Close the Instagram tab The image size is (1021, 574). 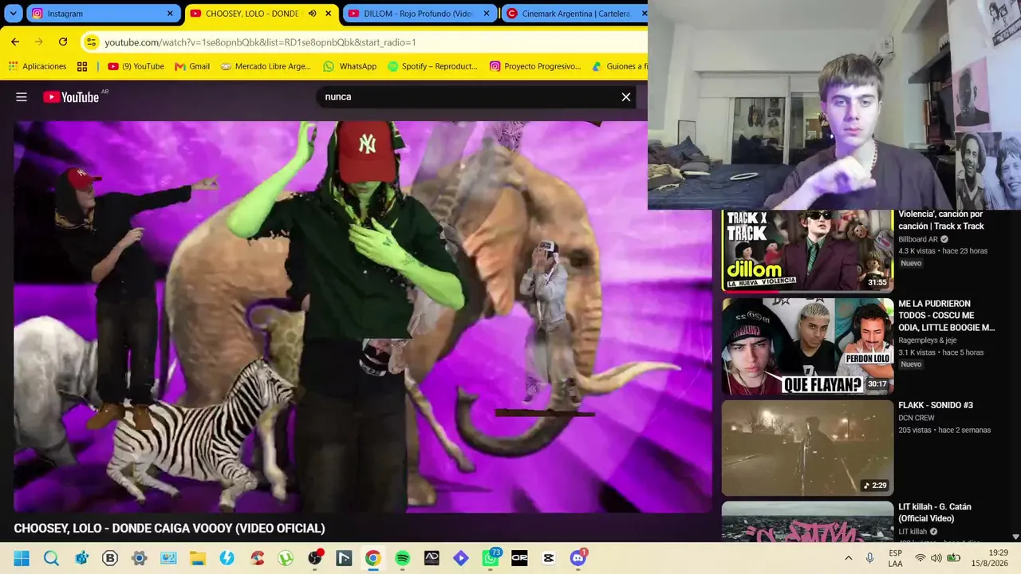coord(170,14)
